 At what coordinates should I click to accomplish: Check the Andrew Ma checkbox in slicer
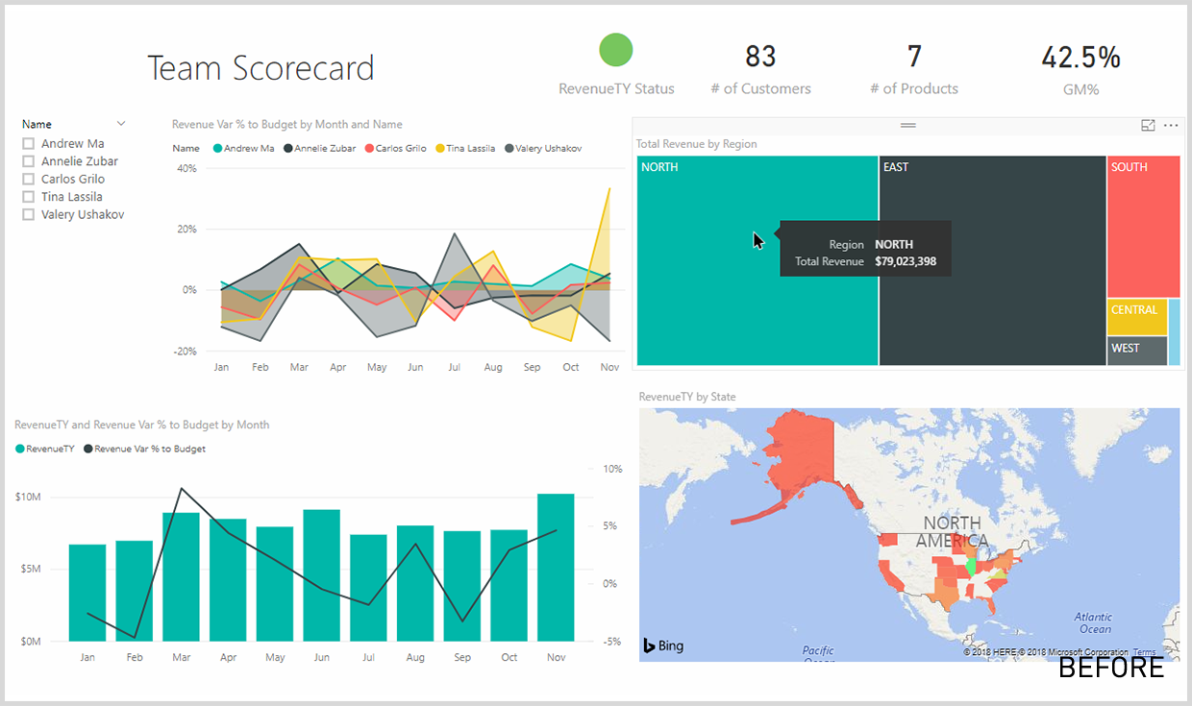[29, 144]
